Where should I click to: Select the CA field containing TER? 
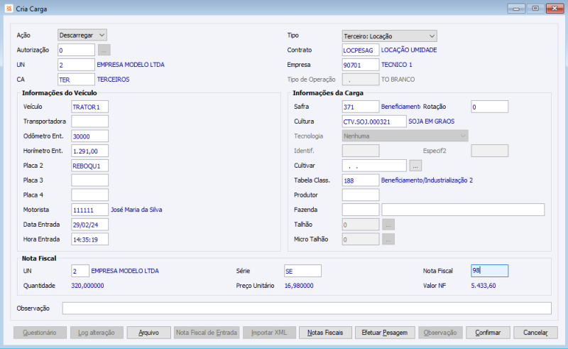point(76,80)
